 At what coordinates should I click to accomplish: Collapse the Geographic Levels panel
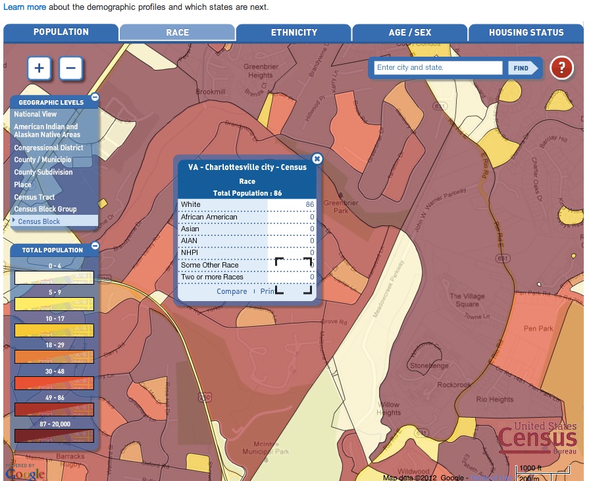coord(95,98)
